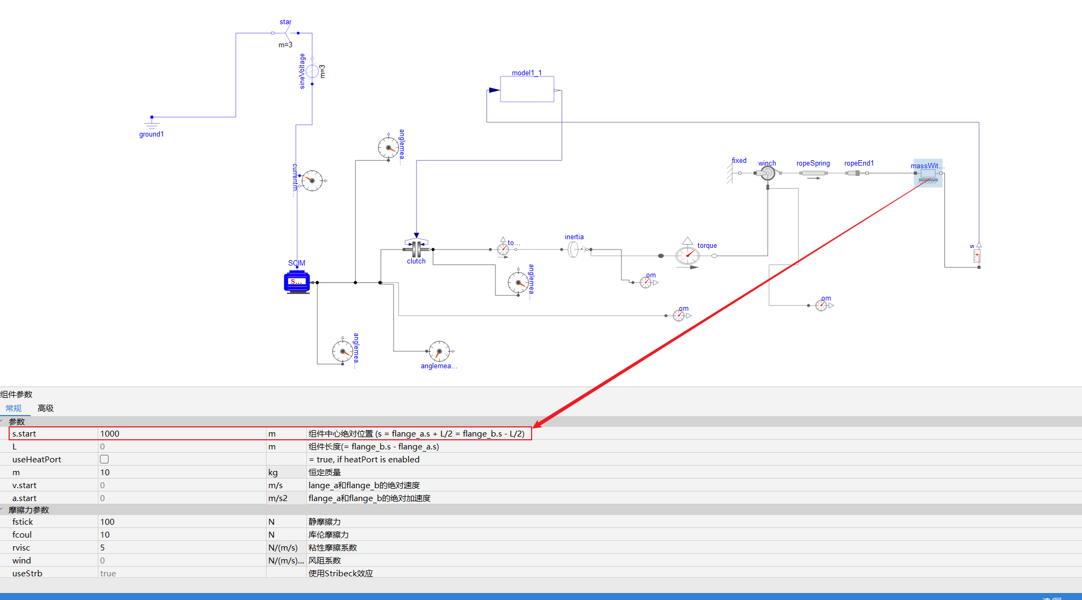
Task: Select the anglemea gauge with label underneath
Action: [439, 351]
